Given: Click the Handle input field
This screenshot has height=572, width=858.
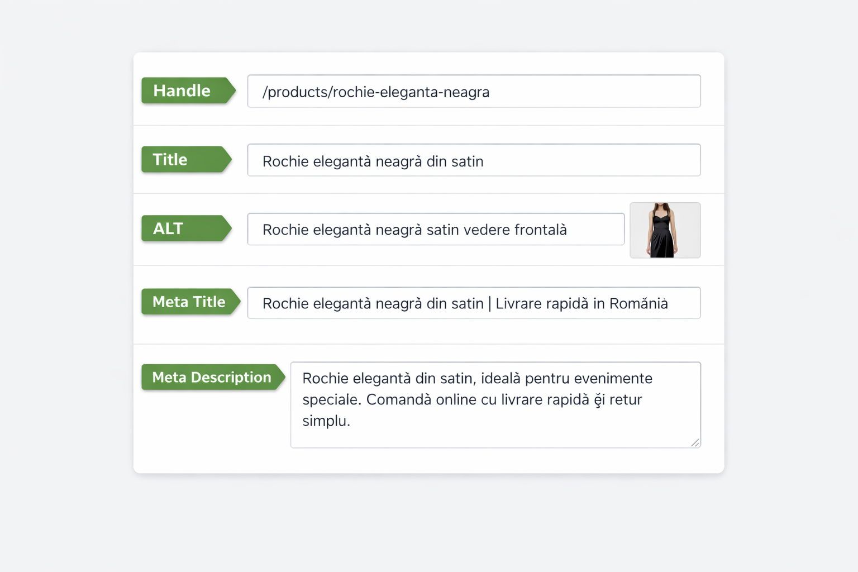Looking at the screenshot, I should (x=474, y=91).
